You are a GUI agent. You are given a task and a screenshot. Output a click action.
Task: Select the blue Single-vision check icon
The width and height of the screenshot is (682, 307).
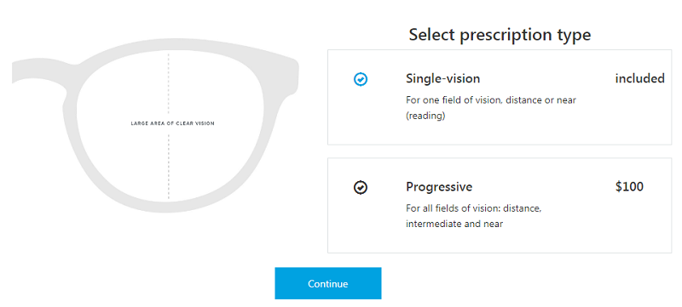pyautogui.click(x=361, y=79)
